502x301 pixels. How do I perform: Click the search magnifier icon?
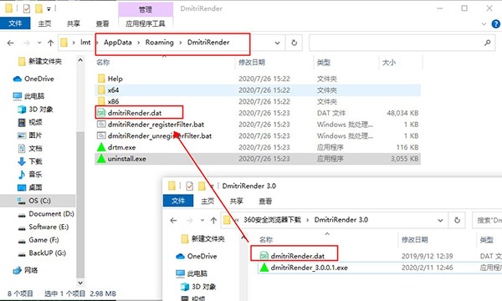pos(487,43)
